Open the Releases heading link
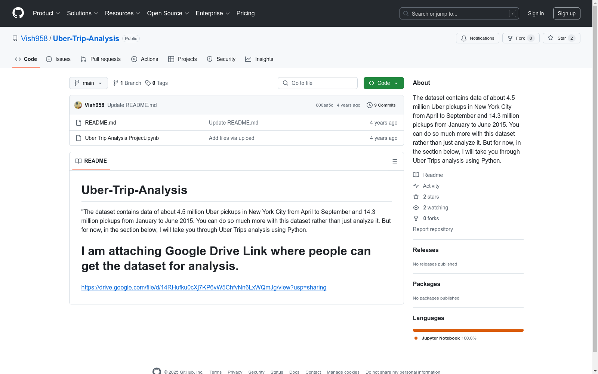The height and width of the screenshot is (374, 598). [426, 250]
